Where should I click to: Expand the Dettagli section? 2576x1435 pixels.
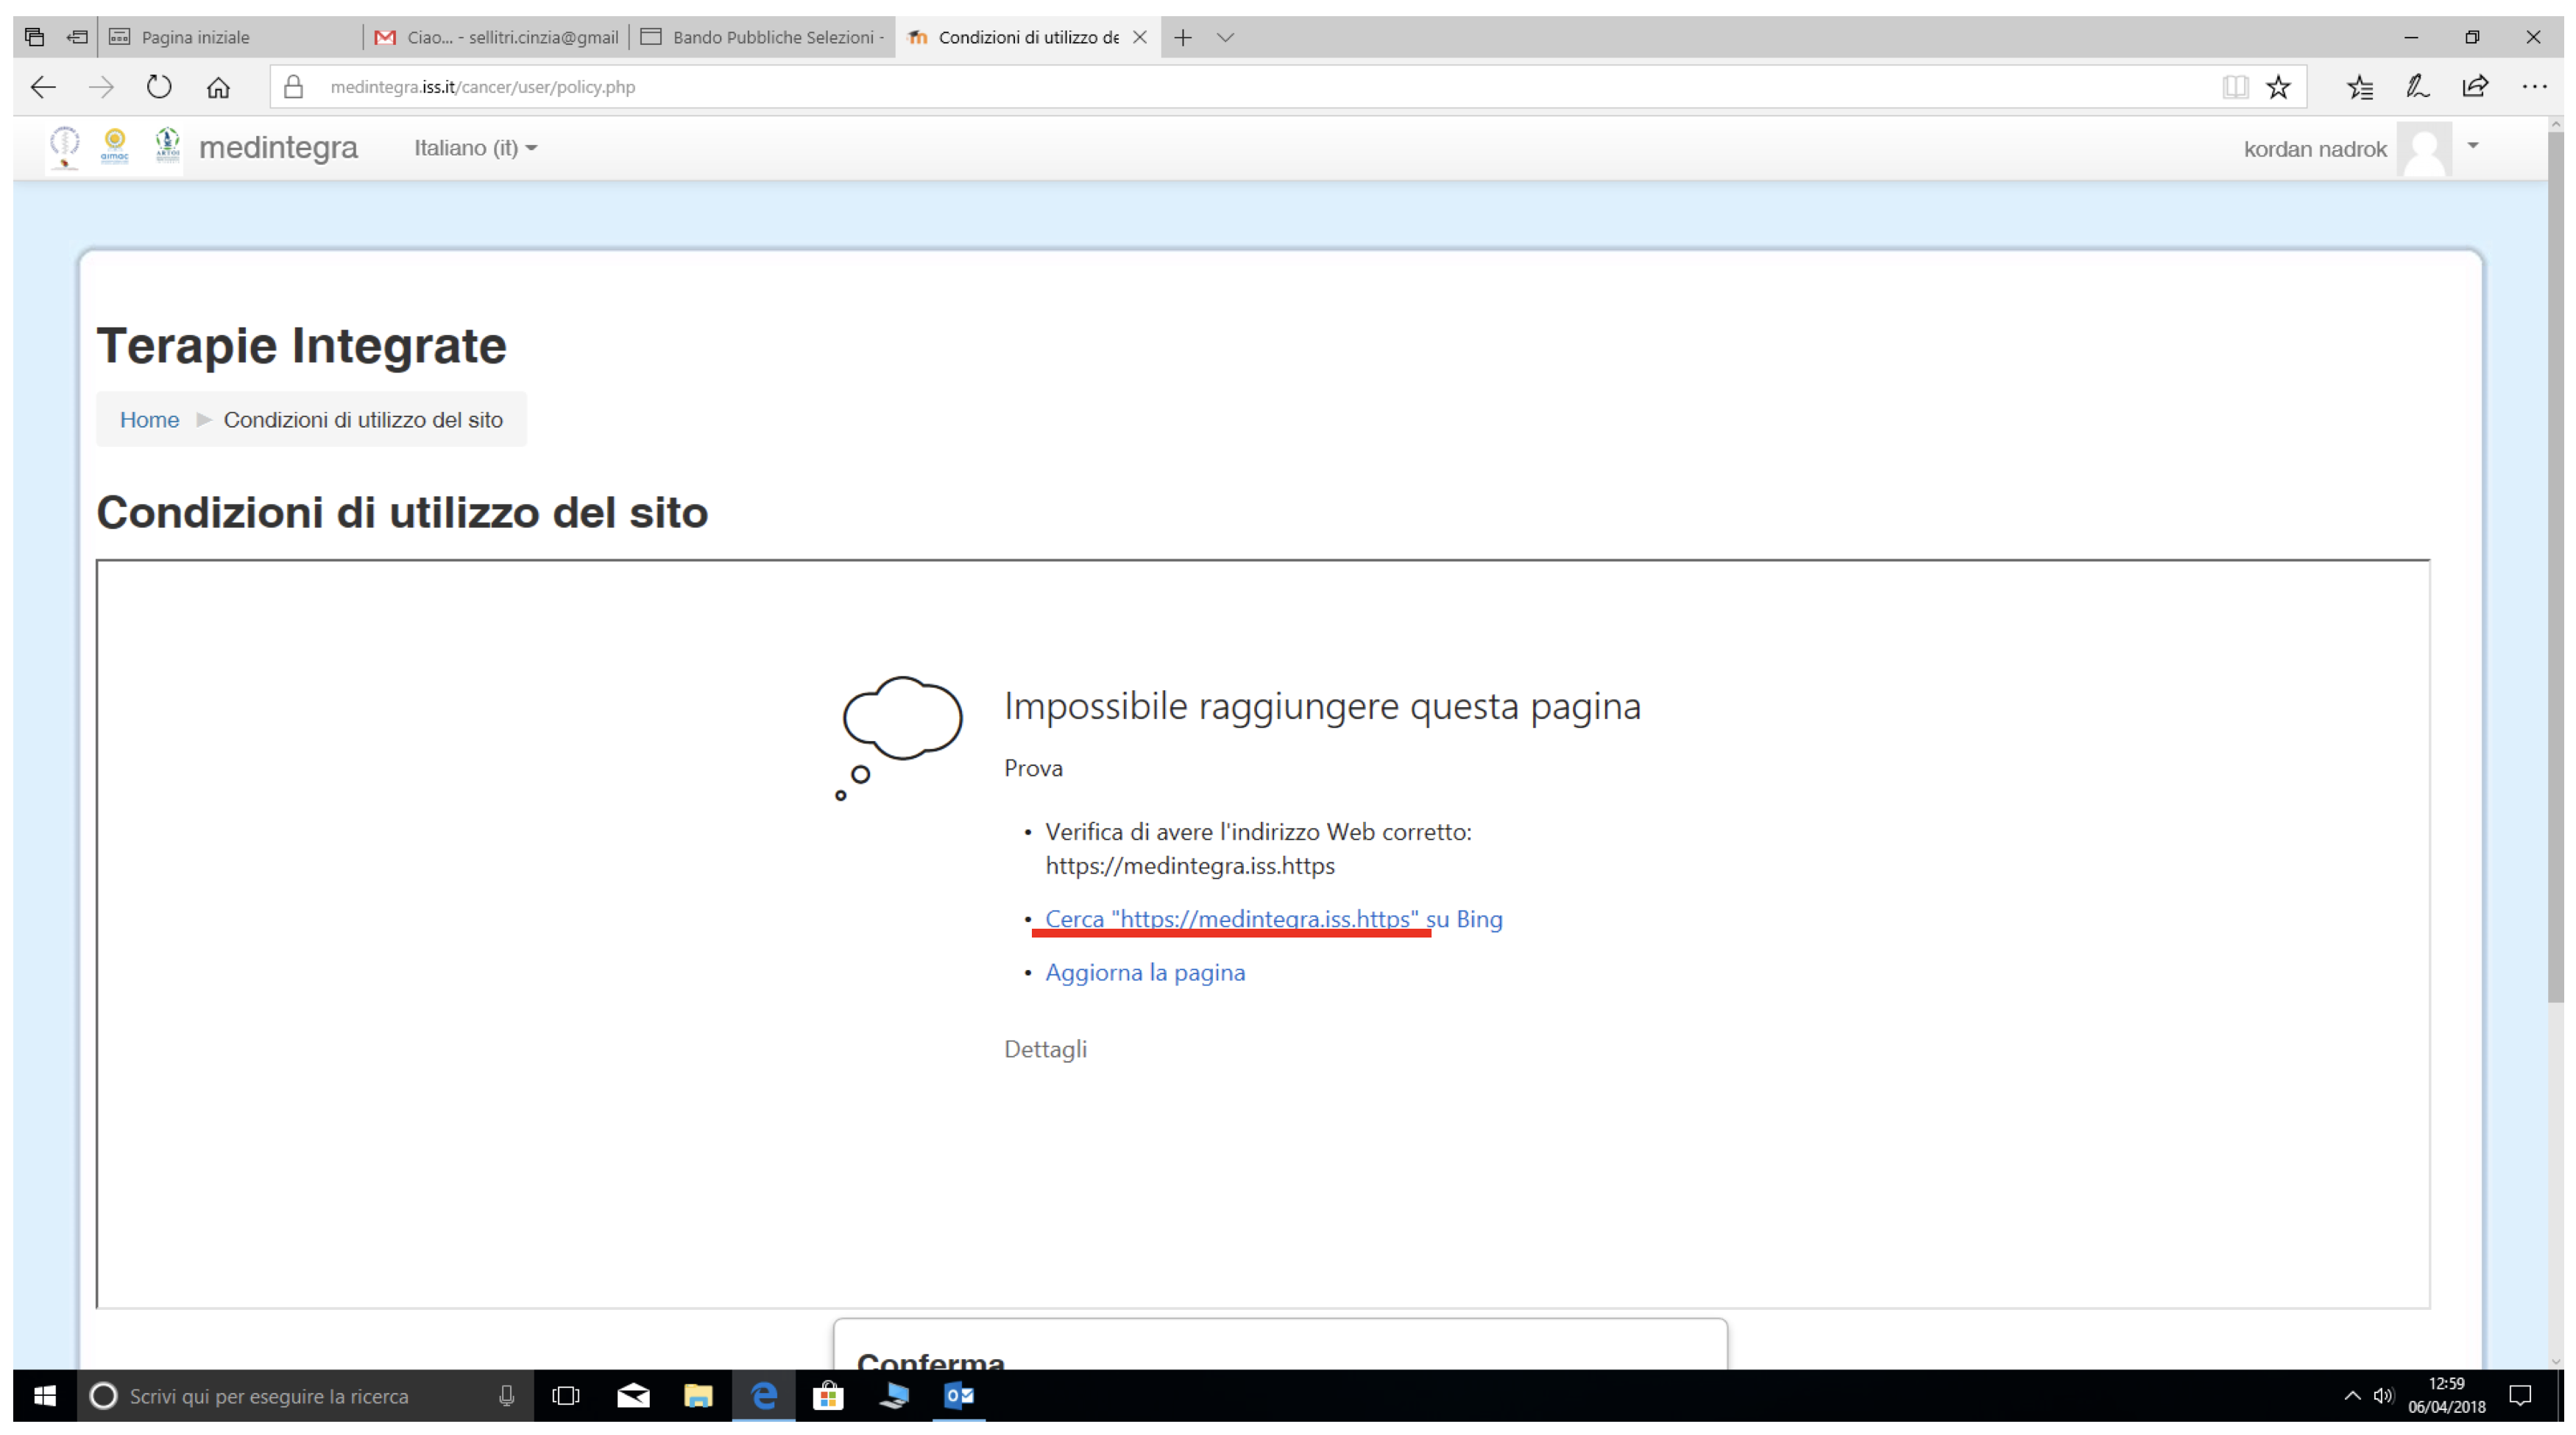tap(1045, 1049)
